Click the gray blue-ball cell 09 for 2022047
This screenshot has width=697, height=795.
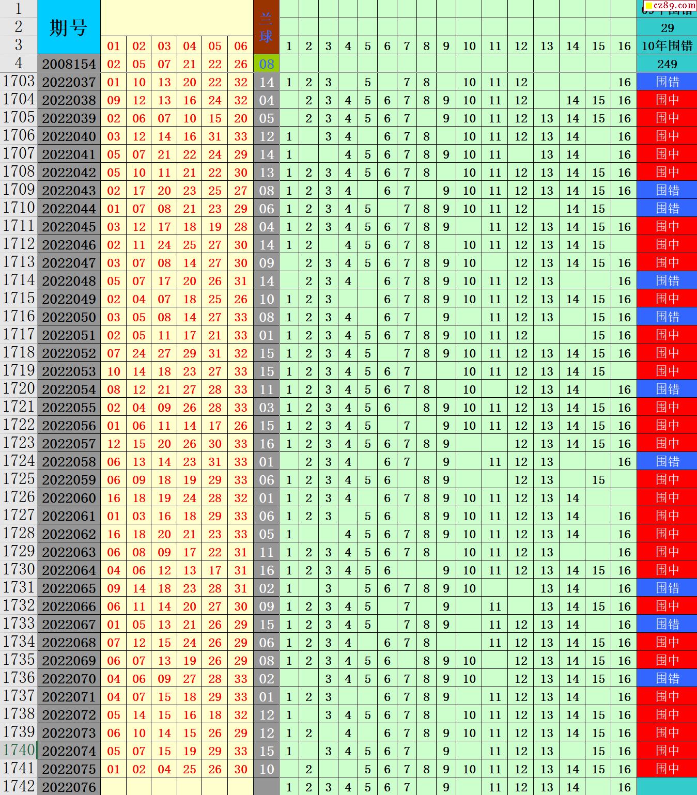266,262
